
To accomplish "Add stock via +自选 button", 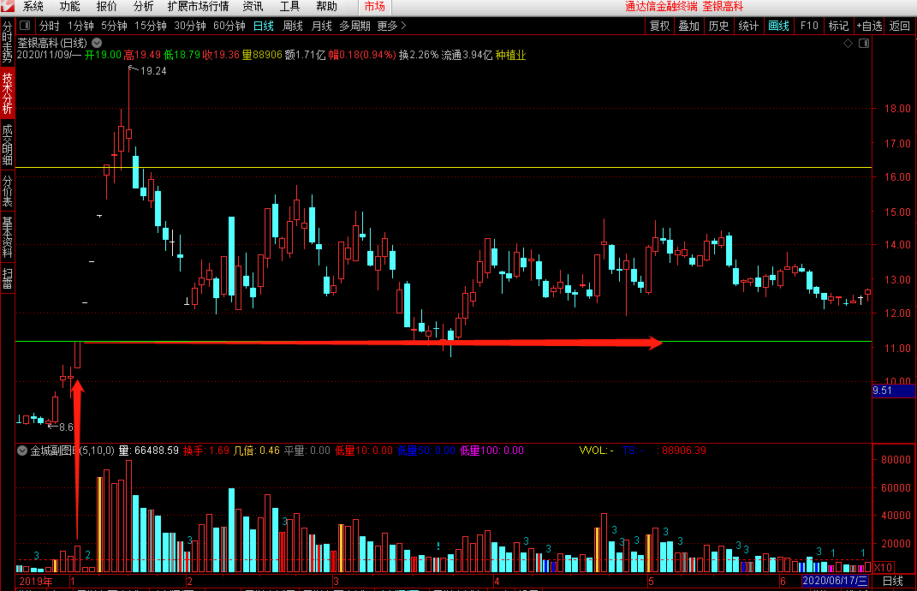I will coord(870,26).
